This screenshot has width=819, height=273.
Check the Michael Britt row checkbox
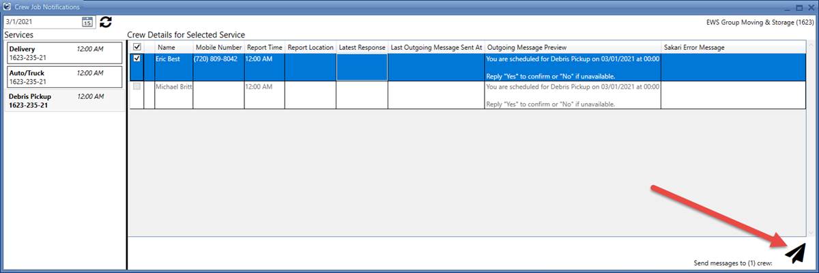point(137,87)
